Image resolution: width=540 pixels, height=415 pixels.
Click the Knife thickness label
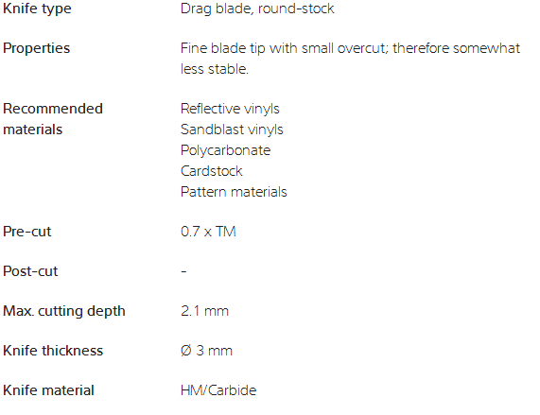pos(53,351)
